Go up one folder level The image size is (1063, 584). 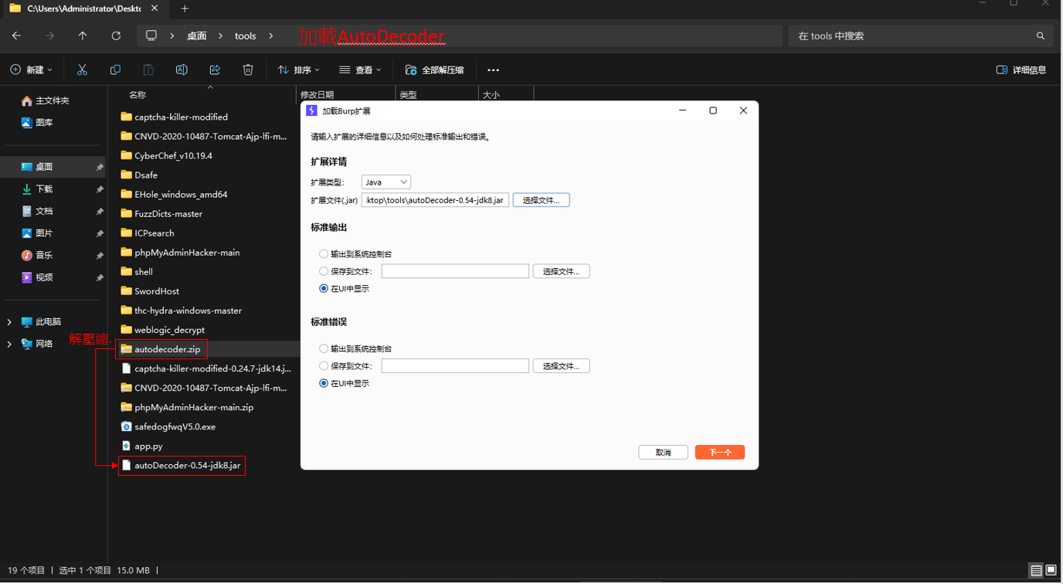point(83,36)
